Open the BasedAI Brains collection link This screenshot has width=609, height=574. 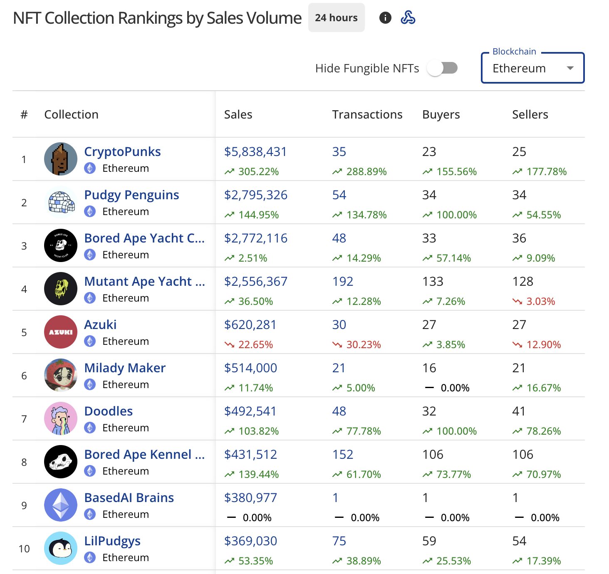click(x=129, y=498)
